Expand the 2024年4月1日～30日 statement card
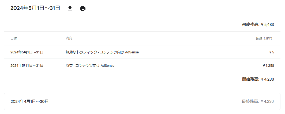285x114 pixels. [x=142, y=101]
